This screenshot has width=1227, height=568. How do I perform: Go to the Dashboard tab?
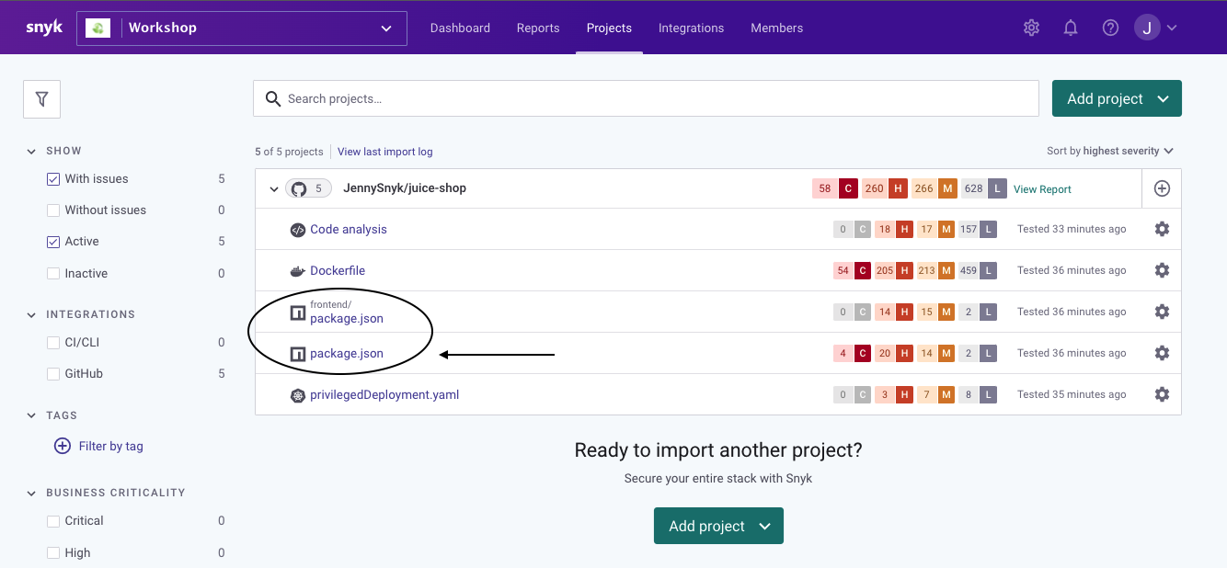tap(460, 28)
